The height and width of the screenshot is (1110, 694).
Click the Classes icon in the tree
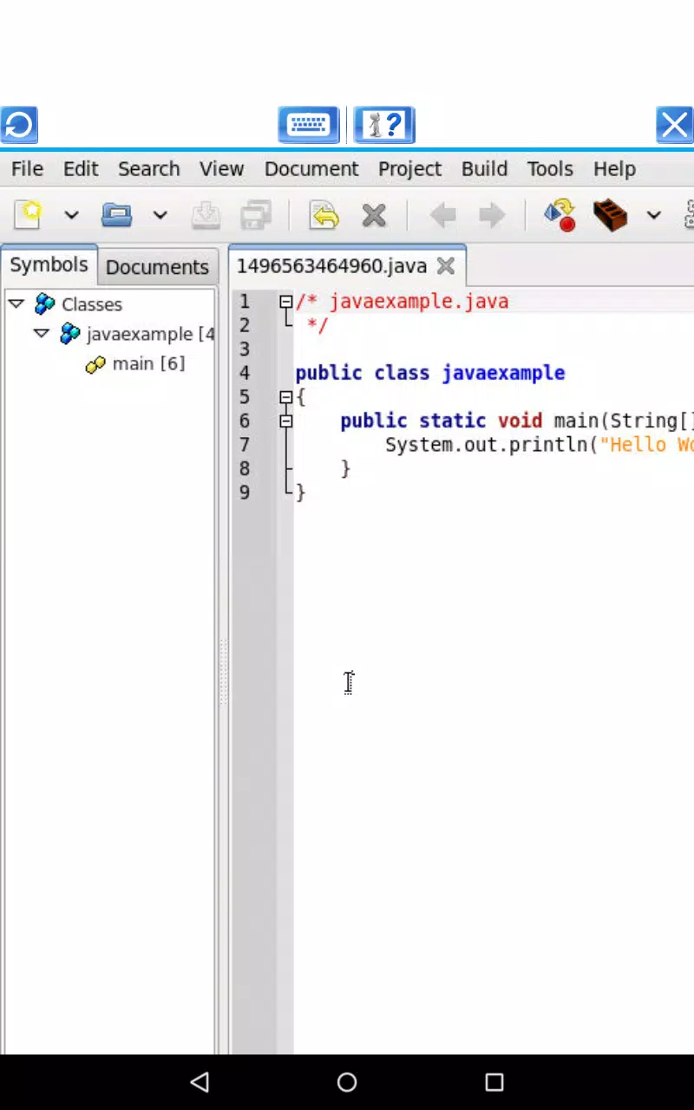point(45,304)
